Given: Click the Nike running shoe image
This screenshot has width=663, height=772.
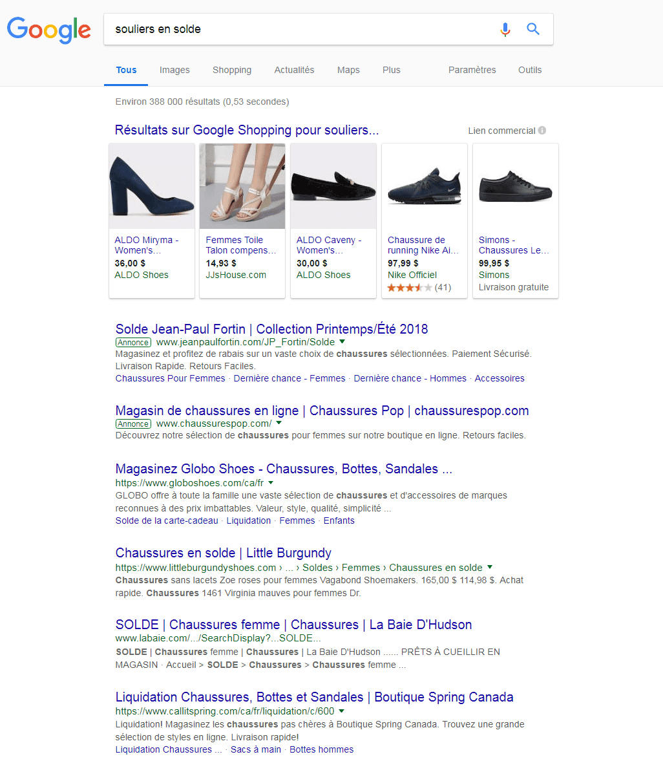Looking at the screenshot, I should [x=425, y=186].
